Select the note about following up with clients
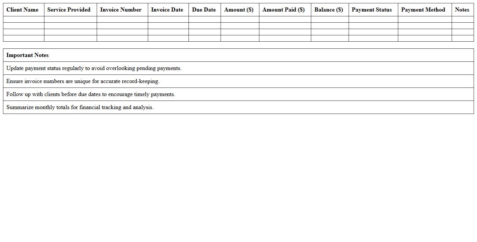The height and width of the screenshot is (242, 477). pos(91,94)
